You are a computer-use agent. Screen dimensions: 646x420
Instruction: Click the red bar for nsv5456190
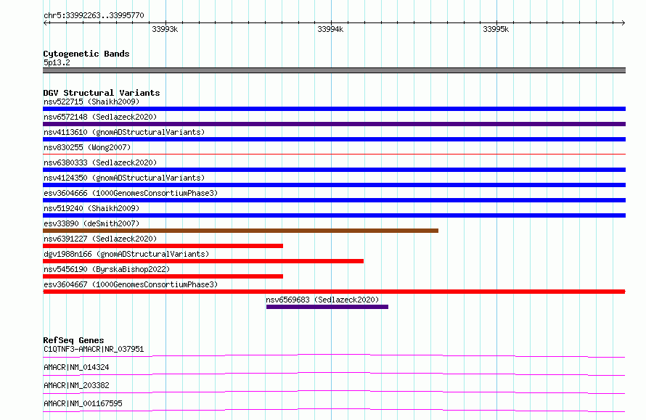tap(163, 276)
